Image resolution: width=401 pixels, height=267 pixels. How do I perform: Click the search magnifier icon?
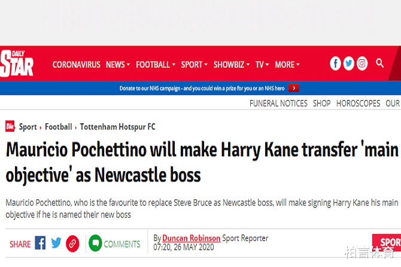pos(380,63)
